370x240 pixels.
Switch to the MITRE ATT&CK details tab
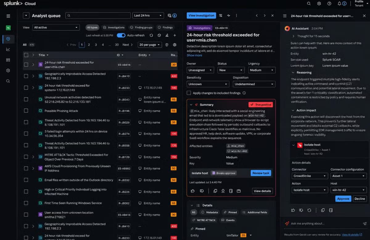(204, 220)
